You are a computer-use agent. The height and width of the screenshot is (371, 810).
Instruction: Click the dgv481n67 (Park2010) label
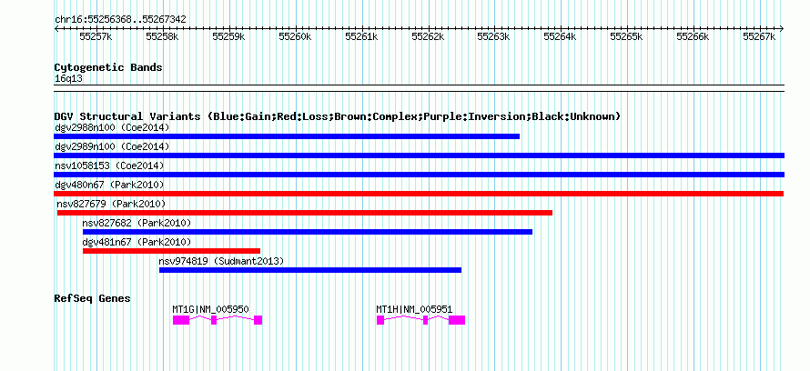[137, 242]
